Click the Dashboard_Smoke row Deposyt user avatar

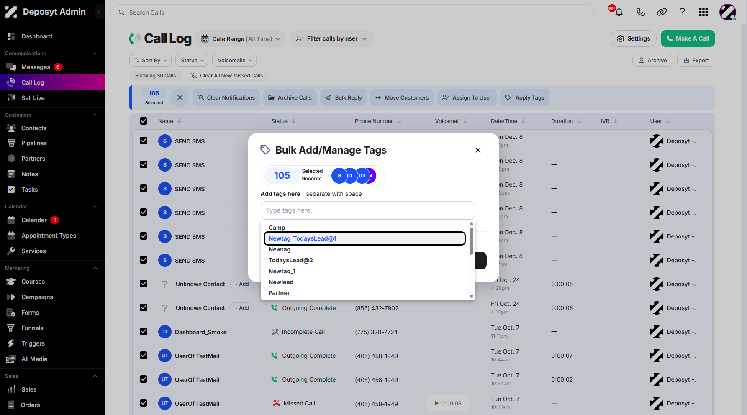point(657,332)
